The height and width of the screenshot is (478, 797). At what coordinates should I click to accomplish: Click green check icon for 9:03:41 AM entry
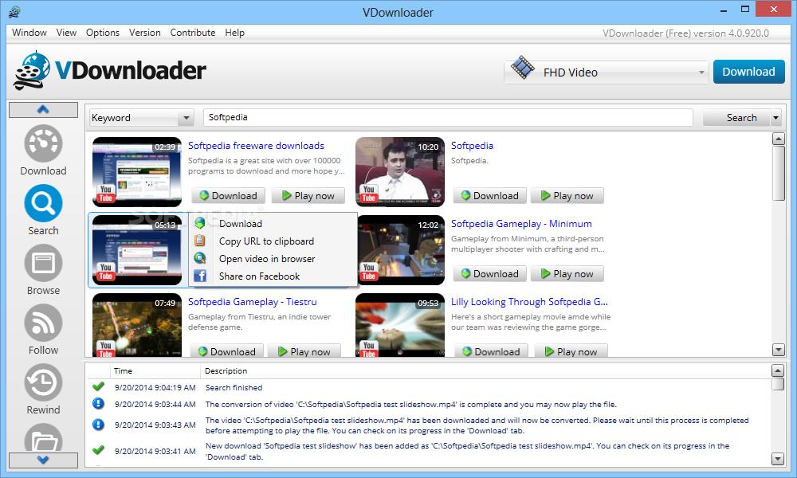pos(98,450)
